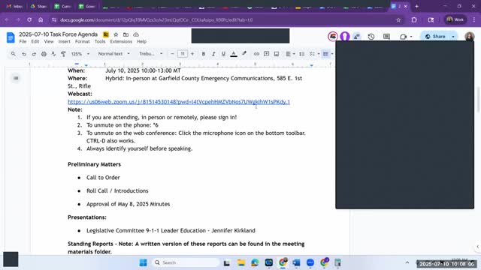Click the Share button
The width and height of the screenshot is (481, 270).
(x=435, y=37)
